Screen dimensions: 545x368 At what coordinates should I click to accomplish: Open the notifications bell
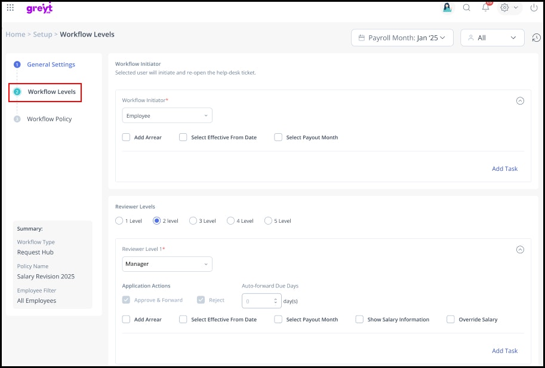(x=486, y=8)
